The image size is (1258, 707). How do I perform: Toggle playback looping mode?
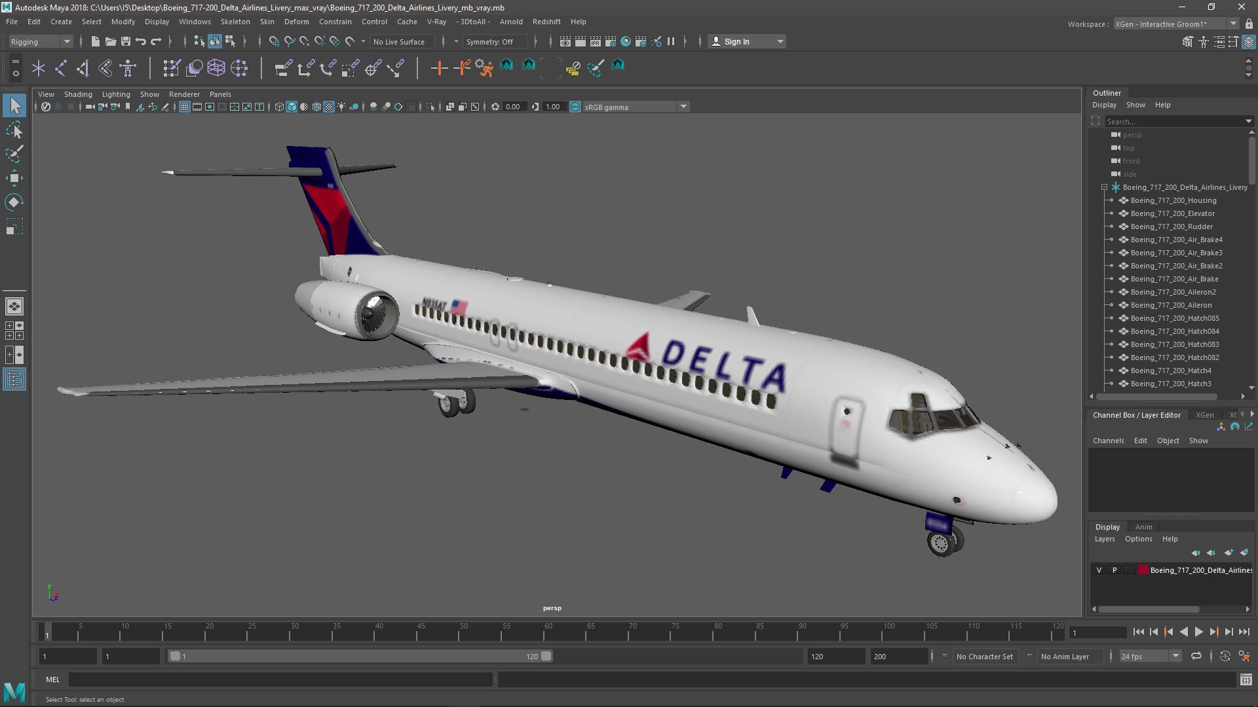click(1196, 656)
